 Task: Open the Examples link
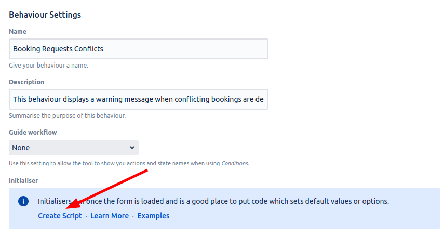[x=153, y=216]
